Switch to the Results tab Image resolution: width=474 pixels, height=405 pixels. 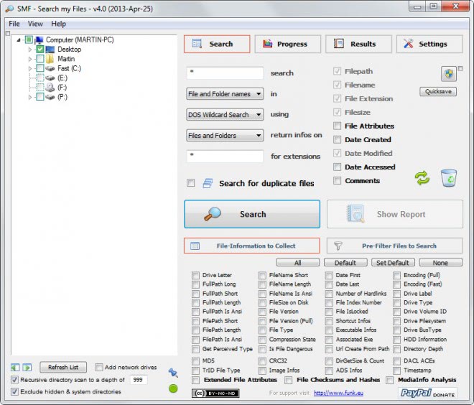(x=358, y=44)
